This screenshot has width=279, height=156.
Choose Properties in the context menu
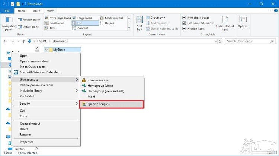pyautogui.click(x=26, y=142)
